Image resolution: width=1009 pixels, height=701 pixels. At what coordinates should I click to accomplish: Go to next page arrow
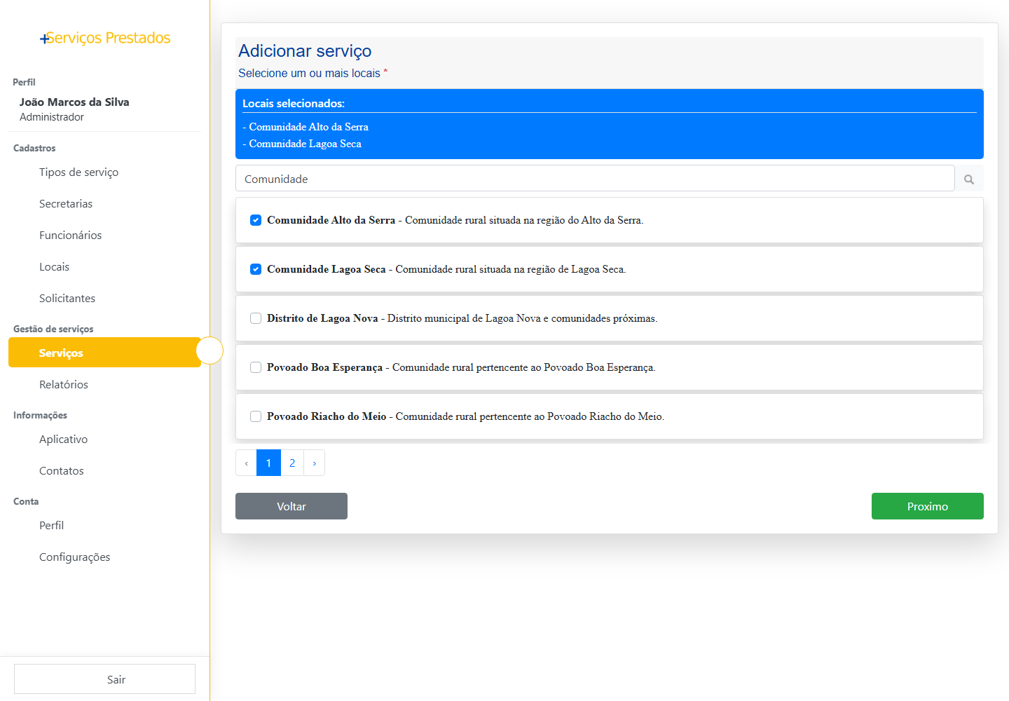(x=314, y=463)
